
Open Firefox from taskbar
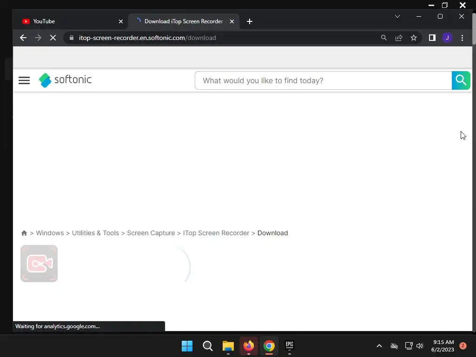(x=249, y=346)
